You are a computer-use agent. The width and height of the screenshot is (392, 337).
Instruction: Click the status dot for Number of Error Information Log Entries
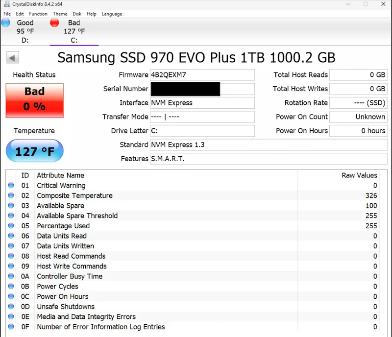point(11,327)
